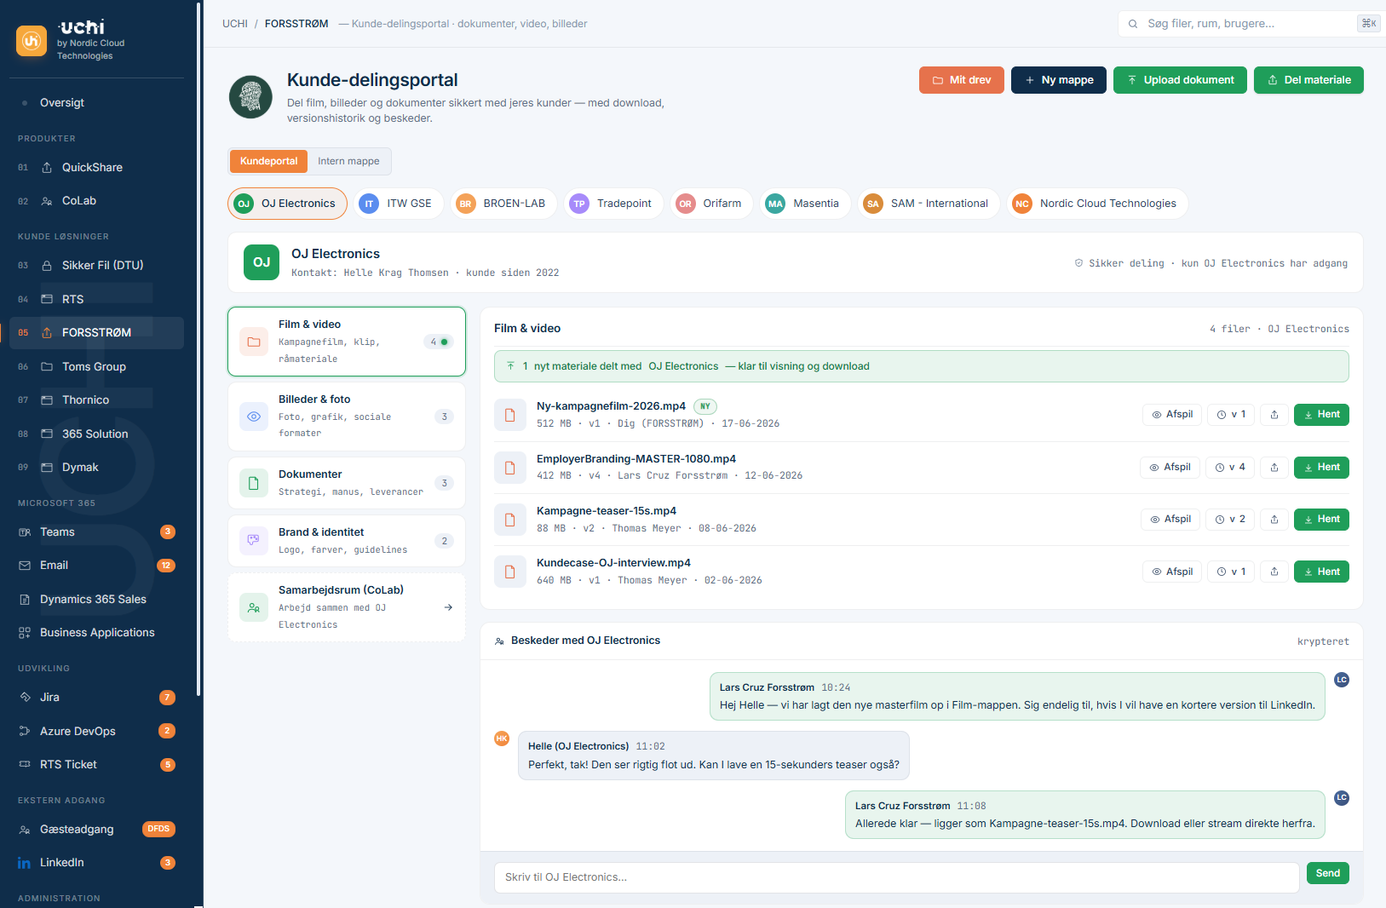Click the Dokumenter folder's document icon
This screenshot has height=908, width=1386.
254,483
